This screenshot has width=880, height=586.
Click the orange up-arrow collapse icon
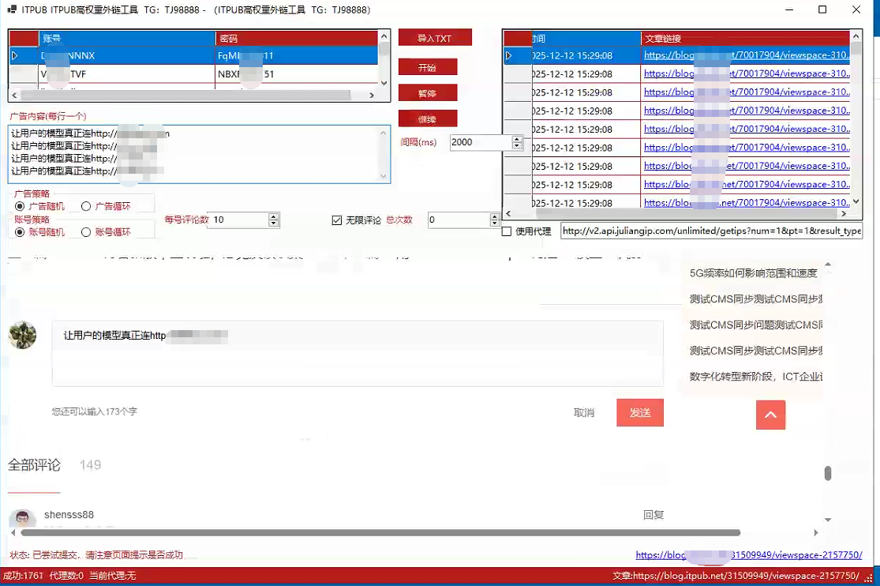(770, 414)
